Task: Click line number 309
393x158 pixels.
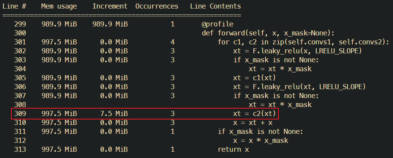Action: (20, 114)
